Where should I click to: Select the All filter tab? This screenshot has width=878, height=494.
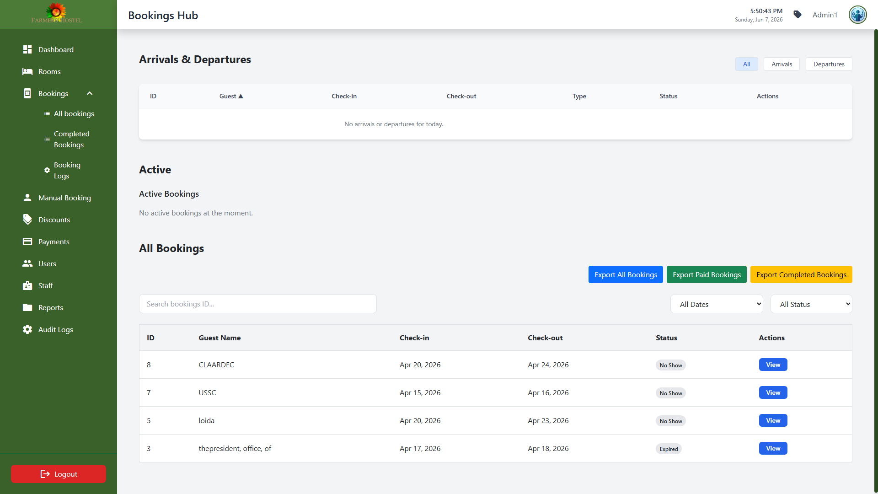(x=746, y=64)
